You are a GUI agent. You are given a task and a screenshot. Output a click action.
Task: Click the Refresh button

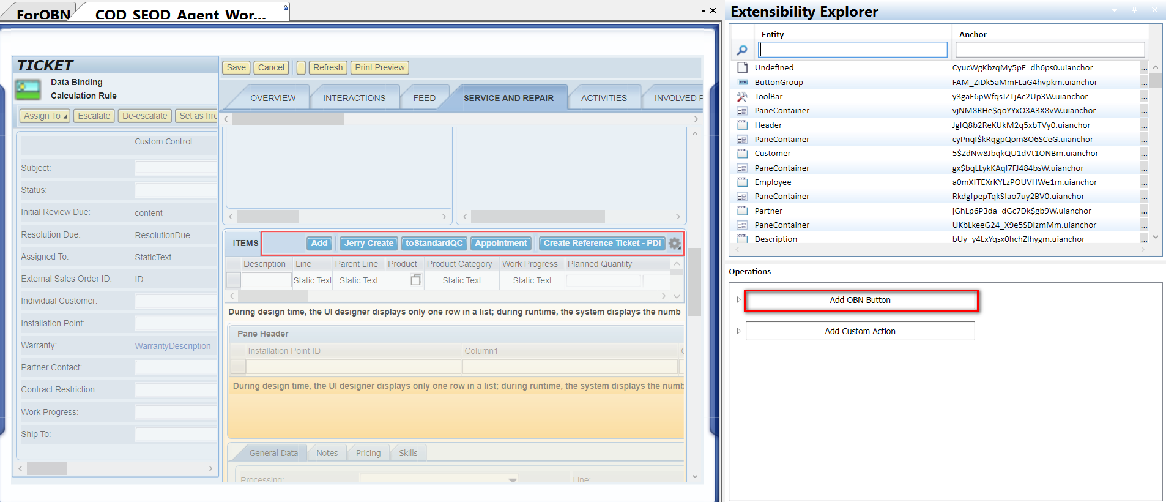[328, 68]
